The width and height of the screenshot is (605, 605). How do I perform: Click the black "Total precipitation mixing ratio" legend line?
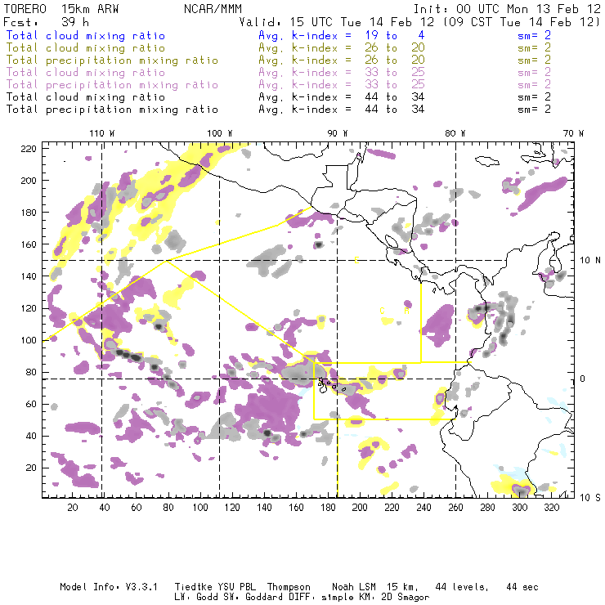112,110
